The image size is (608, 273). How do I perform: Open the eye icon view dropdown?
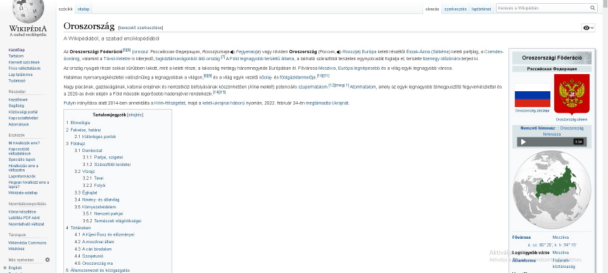pyautogui.click(x=588, y=28)
